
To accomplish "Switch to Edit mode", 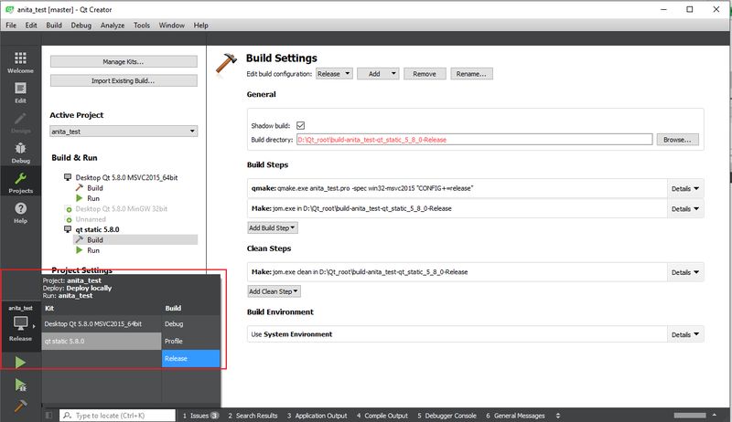I will click(x=20, y=92).
